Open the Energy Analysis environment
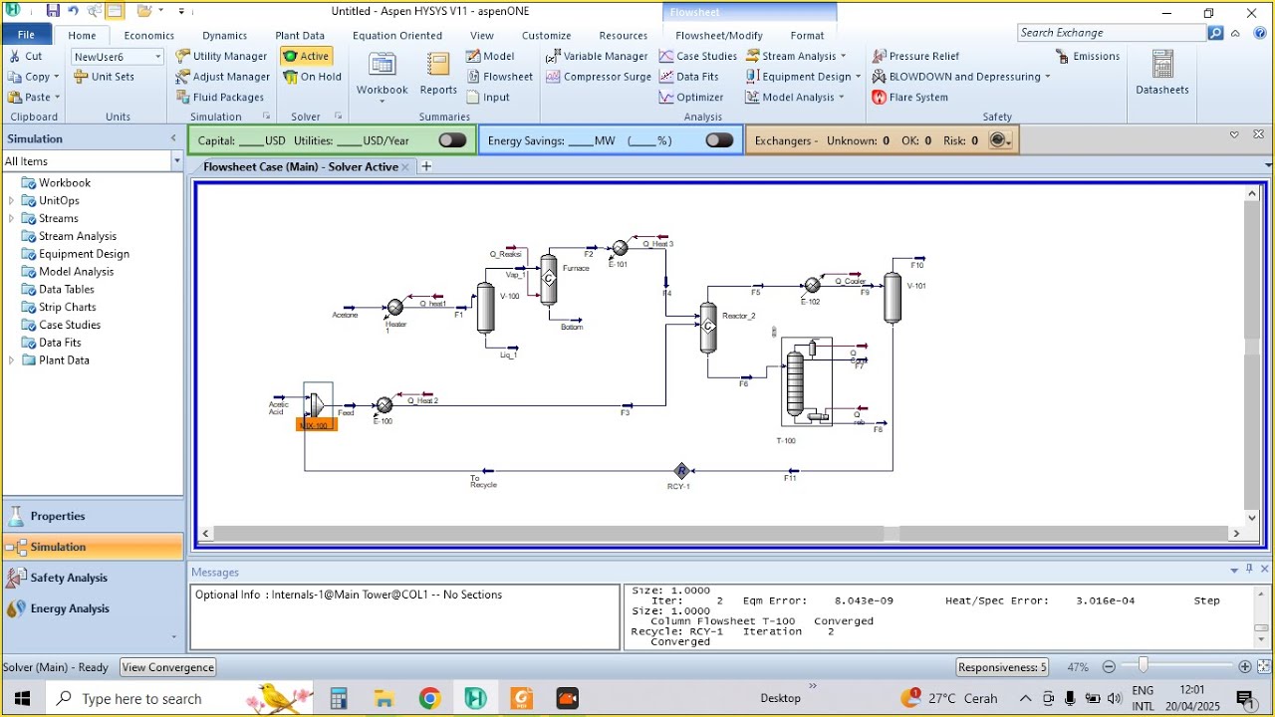Image resolution: width=1275 pixels, height=717 pixels. coord(93,608)
